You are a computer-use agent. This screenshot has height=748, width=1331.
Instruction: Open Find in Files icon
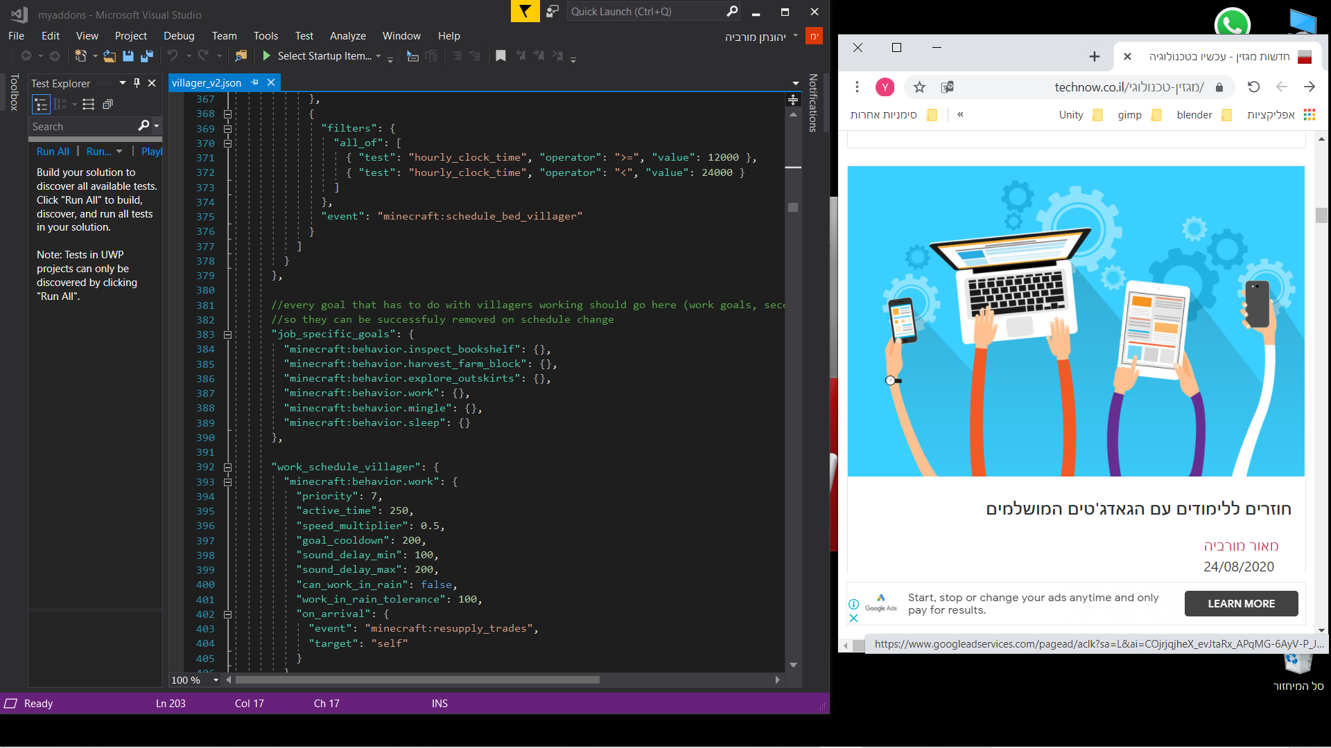(x=241, y=56)
